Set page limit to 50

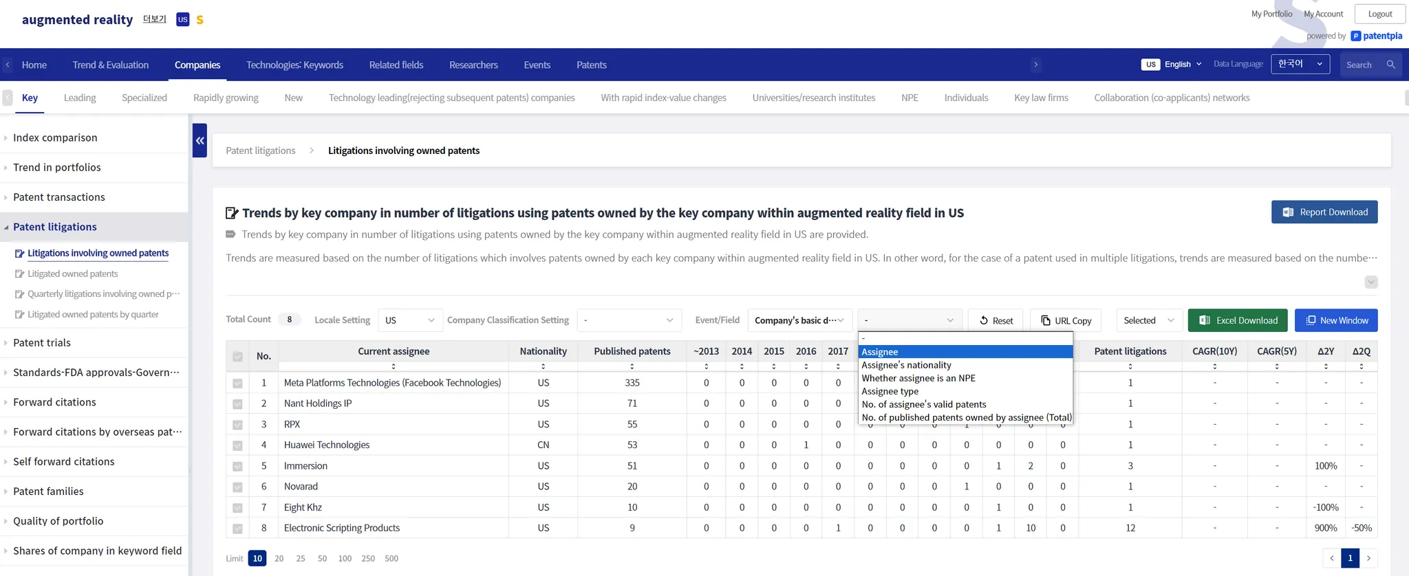[x=322, y=558]
